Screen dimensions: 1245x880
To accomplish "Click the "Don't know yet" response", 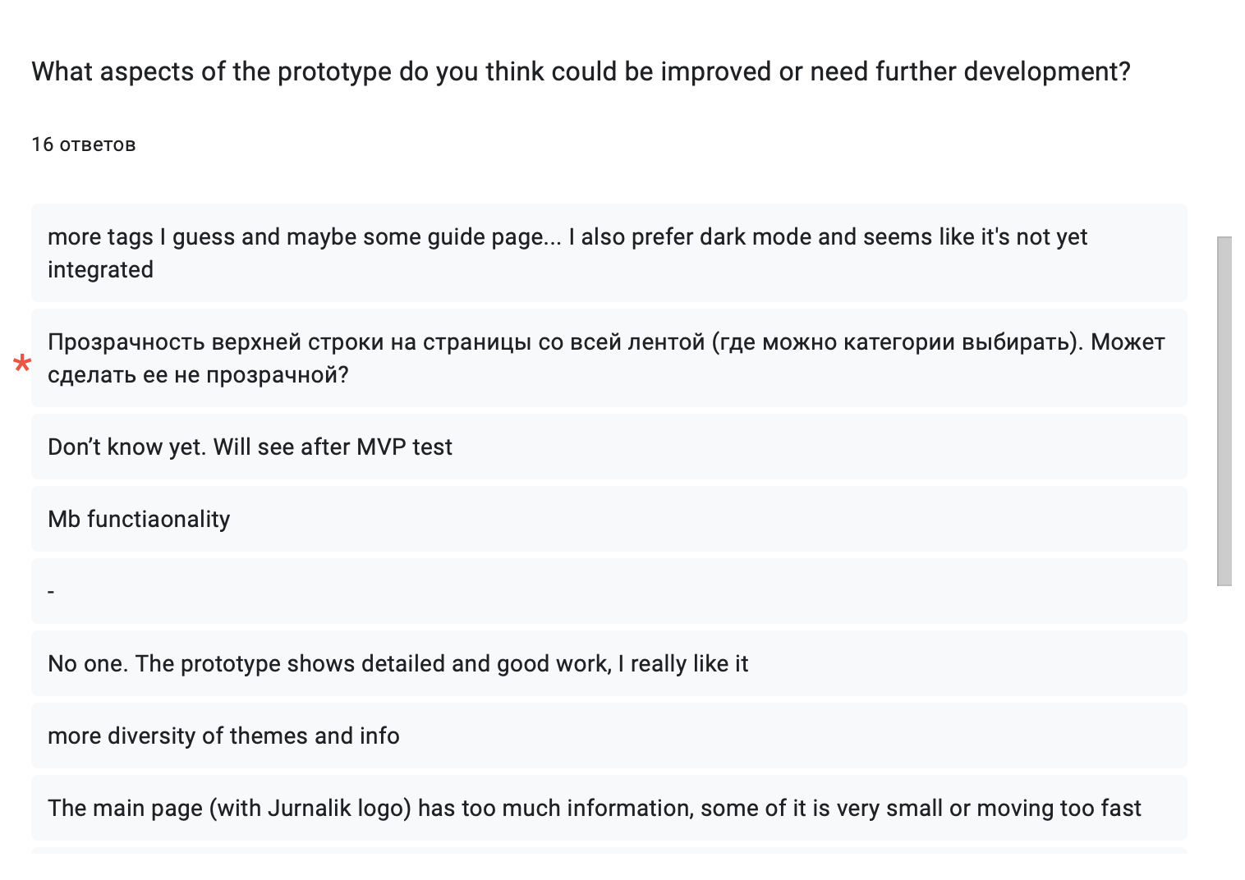I will [250, 447].
